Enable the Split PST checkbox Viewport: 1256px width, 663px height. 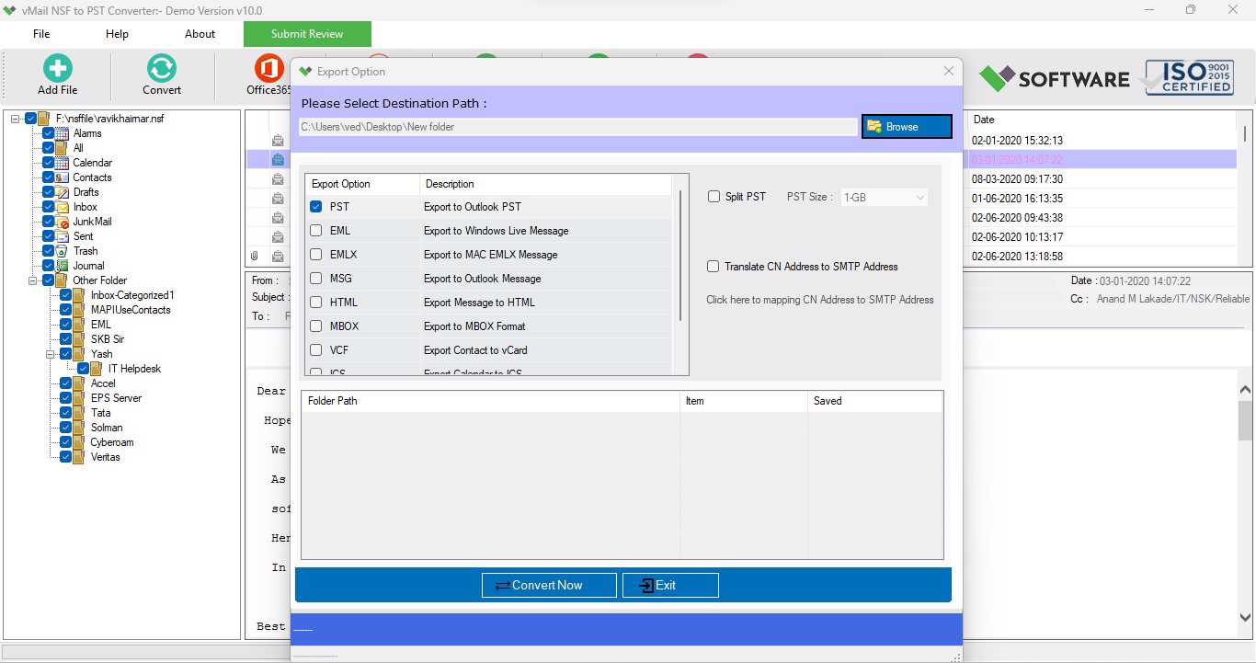[x=714, y=197]
